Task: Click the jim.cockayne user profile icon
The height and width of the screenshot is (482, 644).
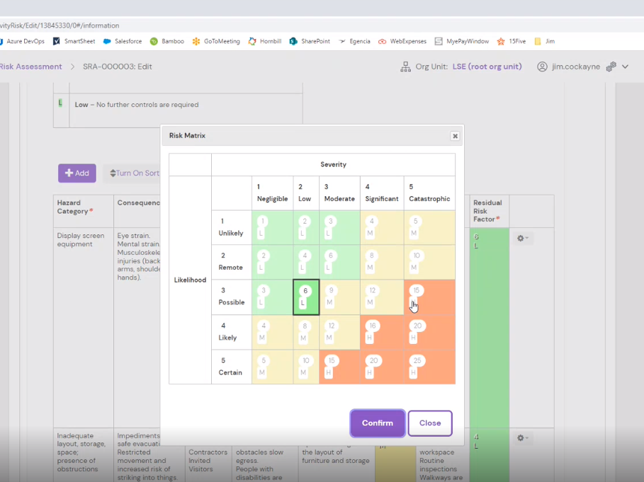Action: click(x=542, y=67)
